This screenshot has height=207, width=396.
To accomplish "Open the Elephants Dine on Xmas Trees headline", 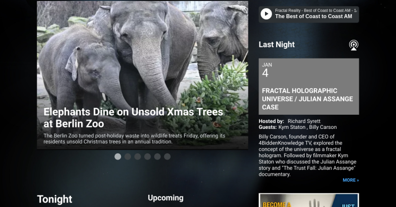I will [x=133, y=118].
